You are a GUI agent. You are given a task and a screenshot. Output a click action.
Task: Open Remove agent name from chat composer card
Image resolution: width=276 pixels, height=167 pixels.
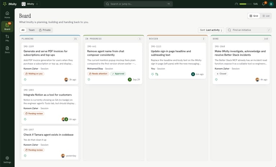click(x=114, y=63)
